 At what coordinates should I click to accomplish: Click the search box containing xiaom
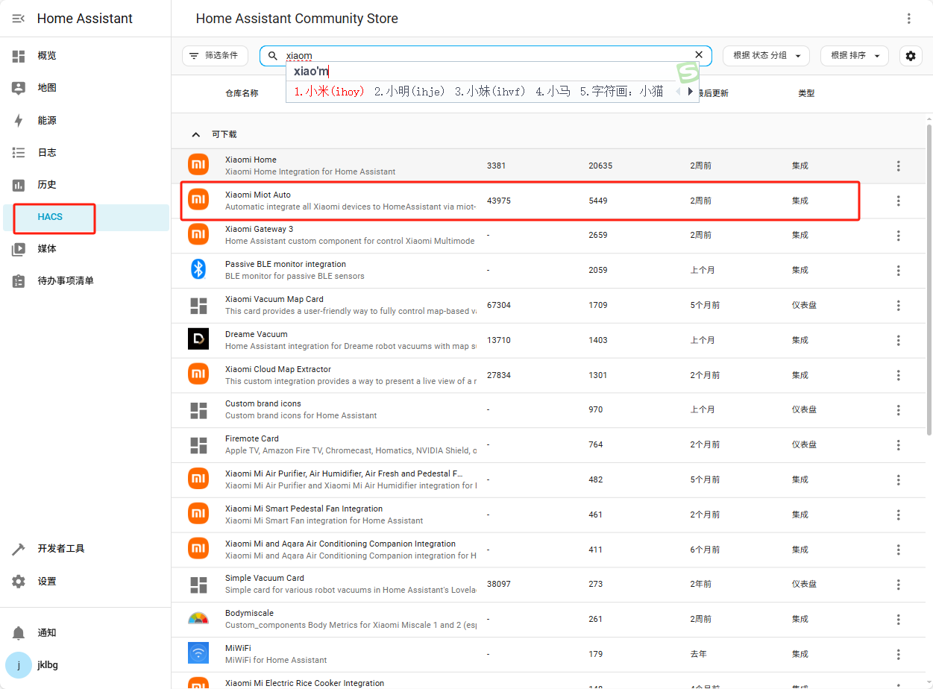486,56
